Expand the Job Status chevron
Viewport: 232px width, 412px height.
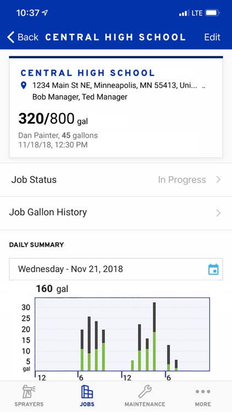(218, 180)
